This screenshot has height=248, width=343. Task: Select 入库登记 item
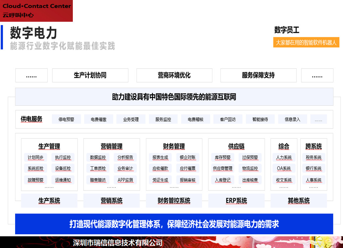tap(223, 180)
